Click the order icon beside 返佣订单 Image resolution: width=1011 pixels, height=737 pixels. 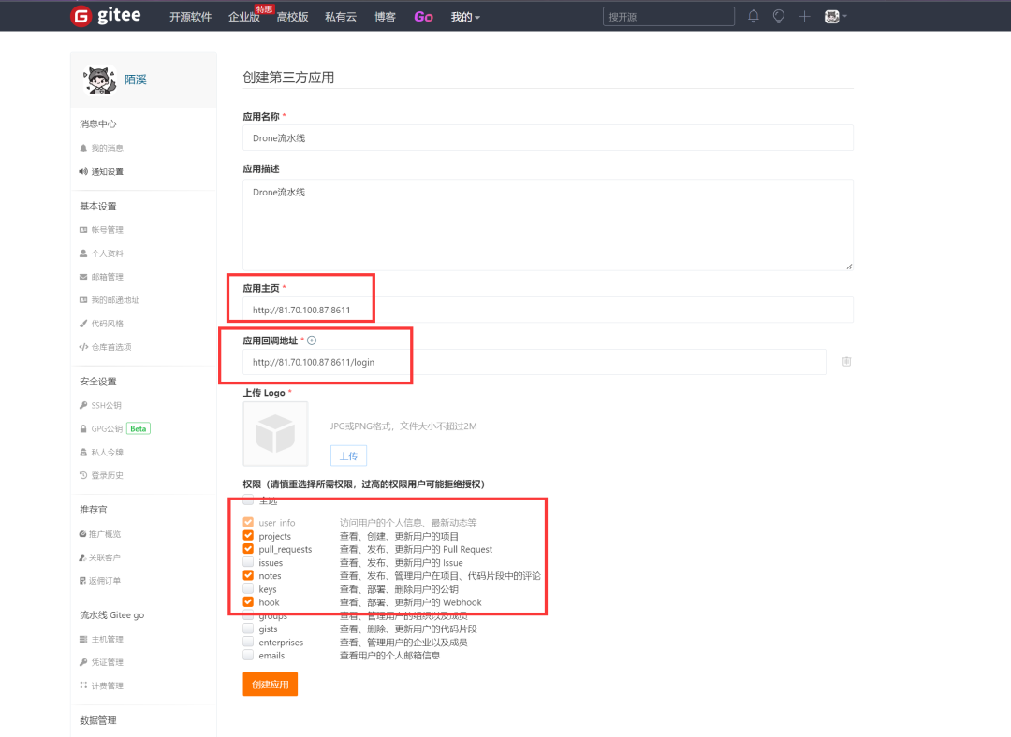[x=82, y=581]
